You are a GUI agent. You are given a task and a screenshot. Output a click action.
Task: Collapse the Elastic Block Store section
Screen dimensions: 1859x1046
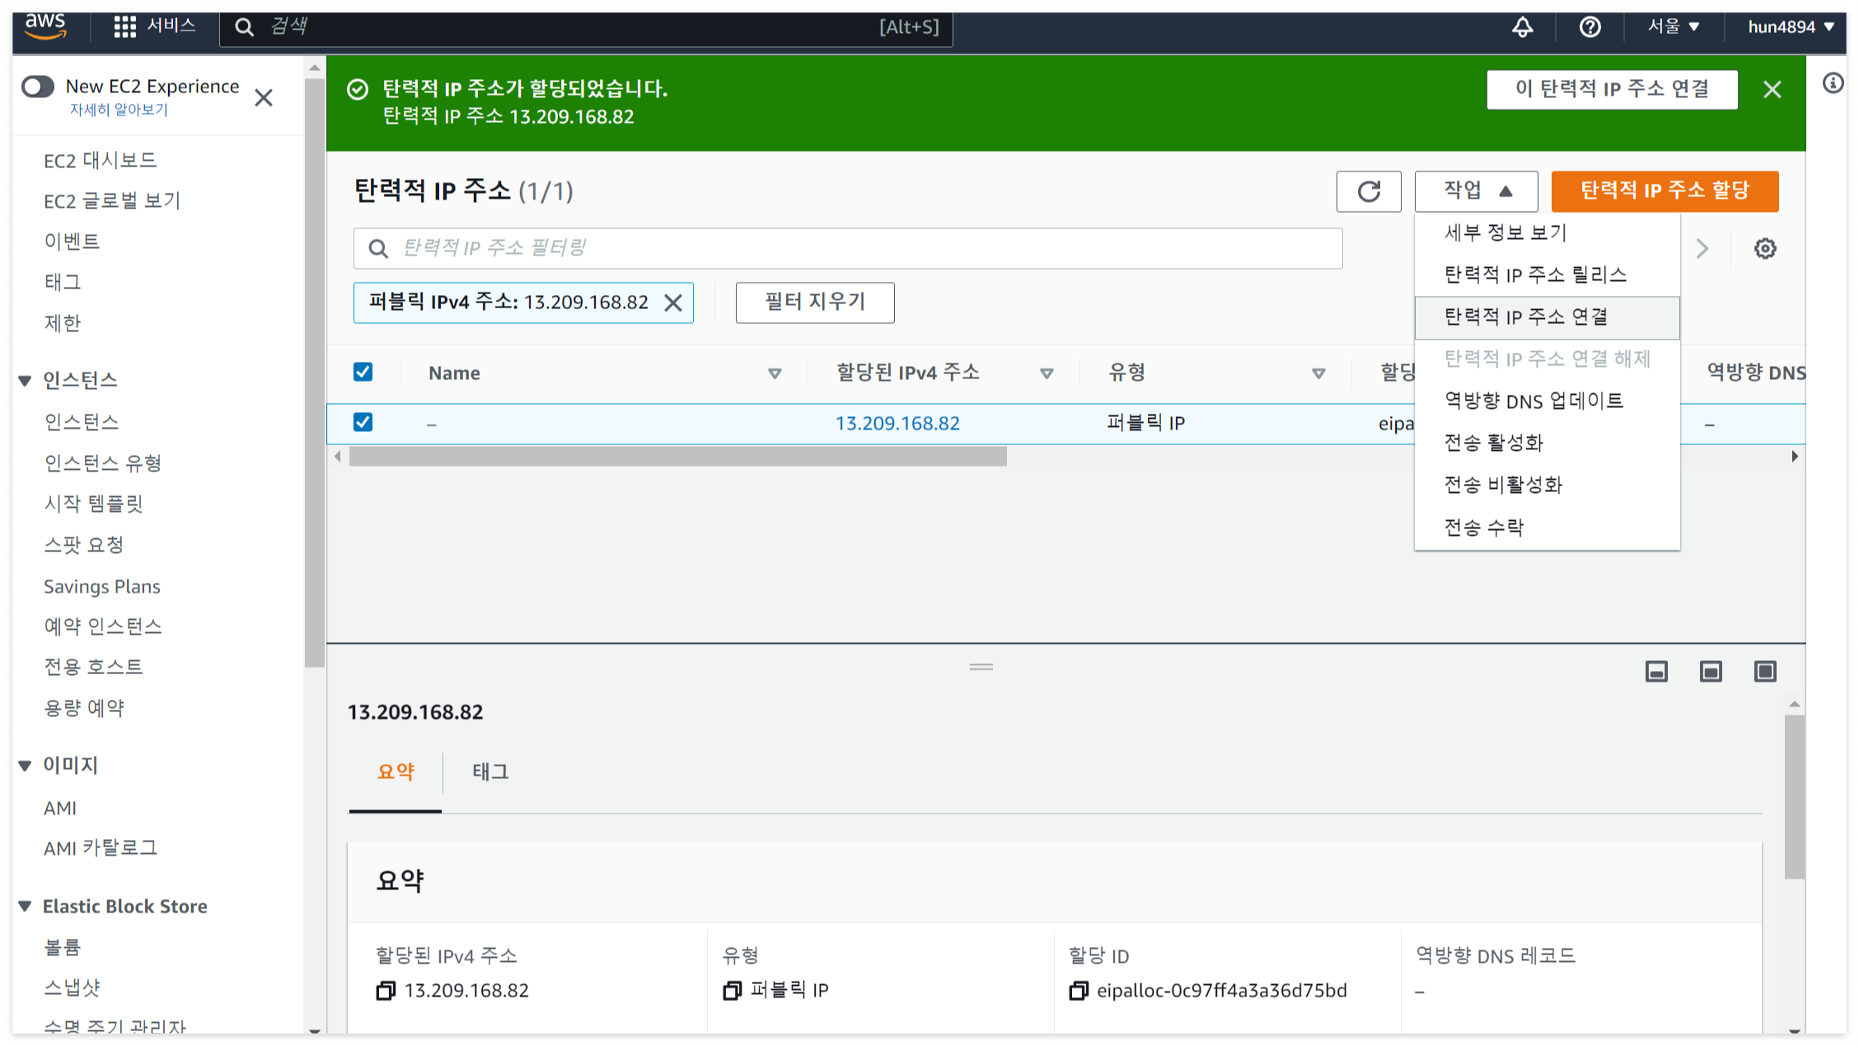click(x=25, y=906)
